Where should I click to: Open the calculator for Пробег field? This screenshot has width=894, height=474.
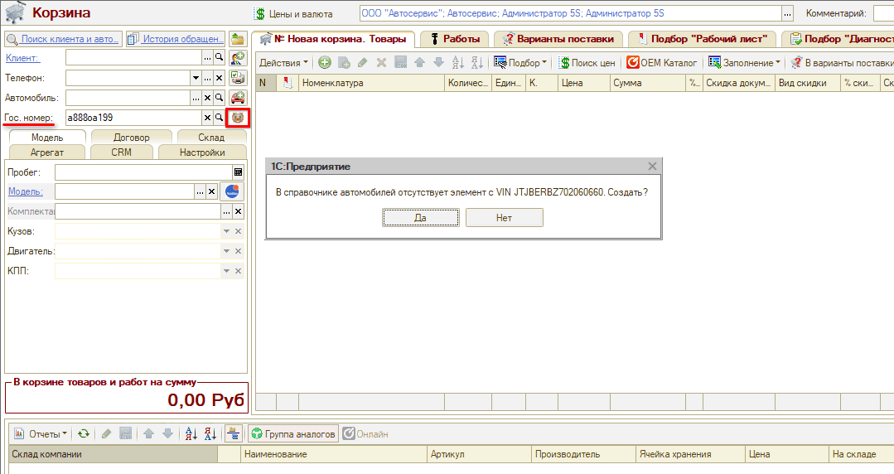coord(239,172)
